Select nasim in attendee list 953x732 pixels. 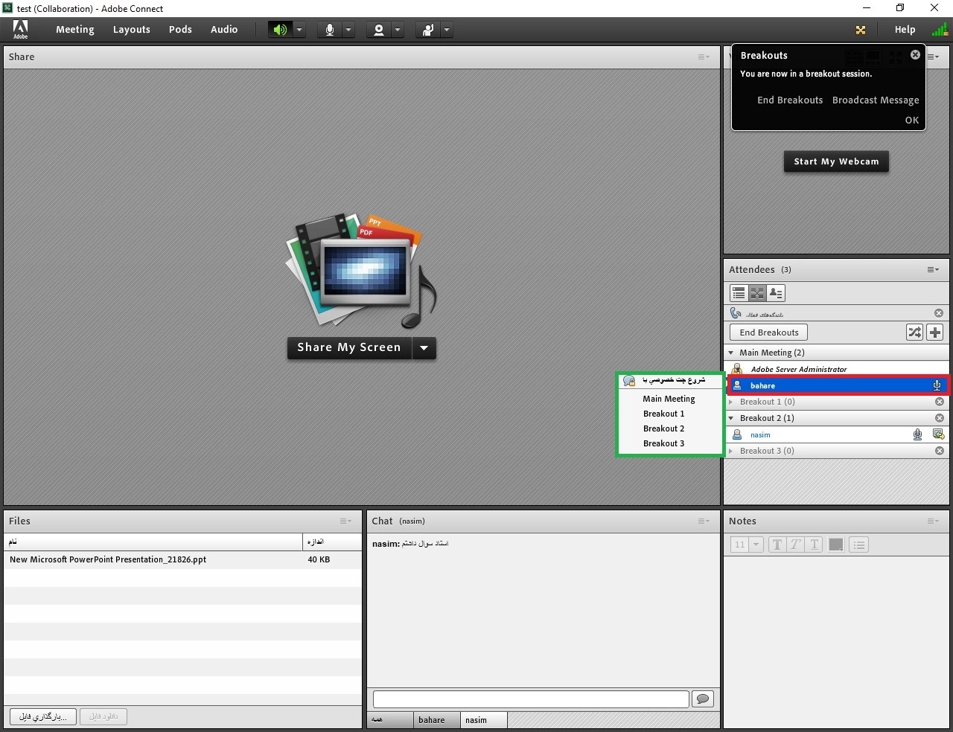pos(836,434)
